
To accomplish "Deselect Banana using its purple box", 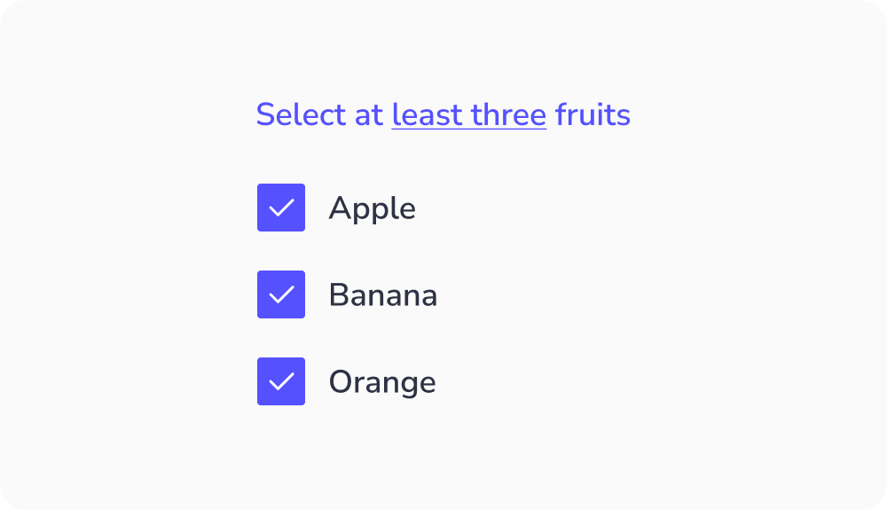I will (x=281, y=294).
